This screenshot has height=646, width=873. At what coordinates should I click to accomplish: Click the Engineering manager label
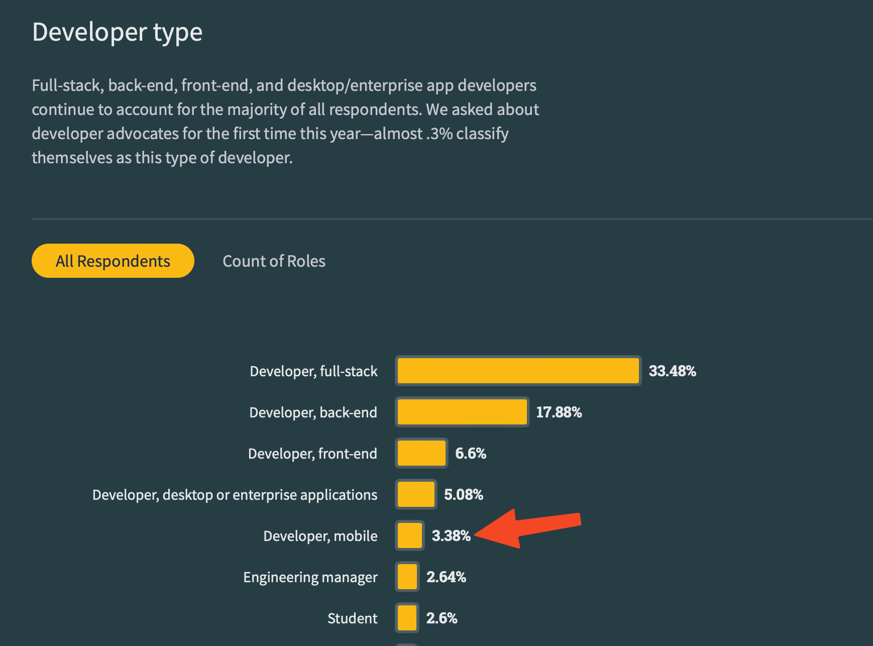310,577
